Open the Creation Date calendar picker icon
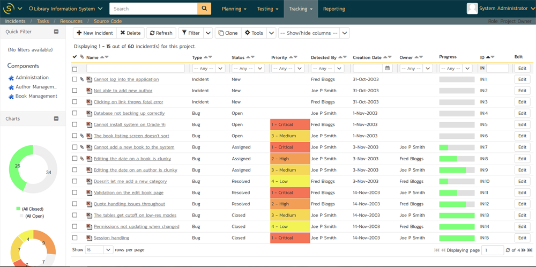536x267 pixels. 388,69
